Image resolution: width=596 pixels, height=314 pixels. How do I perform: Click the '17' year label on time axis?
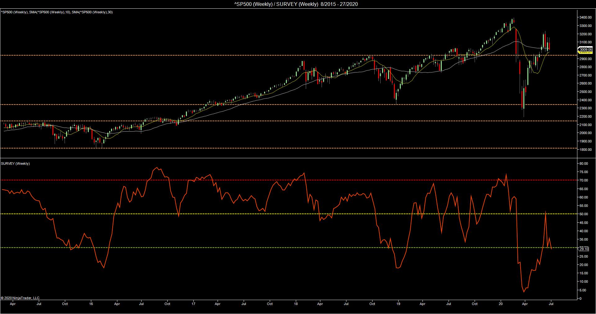193,304
